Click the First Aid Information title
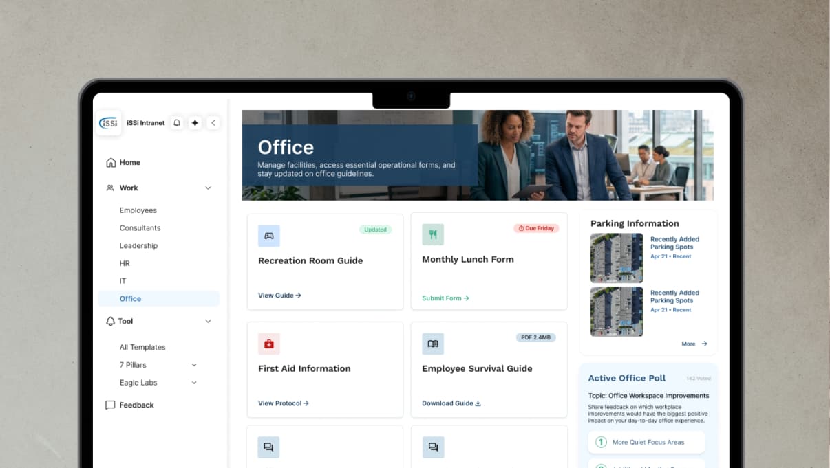The height and width of the screenshot is (468, 830). (x=304, y=368)
